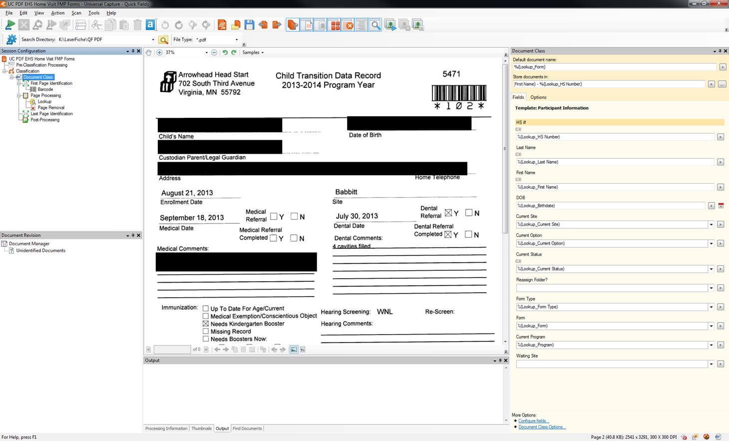Collapse the First Page Identification tree node
The image size is (729, 441).
[19, 83]
